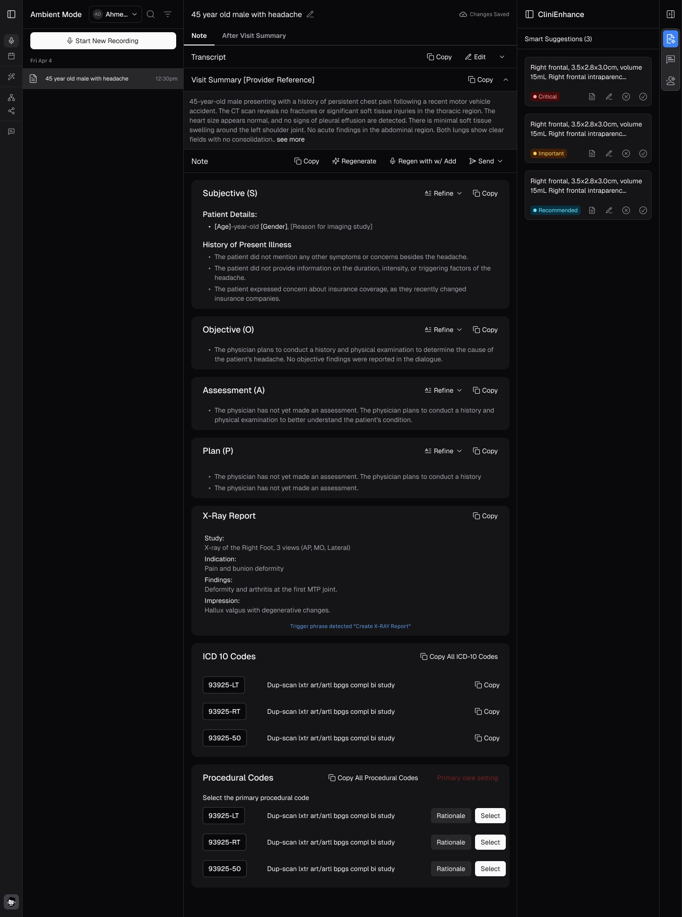
Task: Collapse the CliniEnhance panel with top-right icon
Action: pos(671,14)
